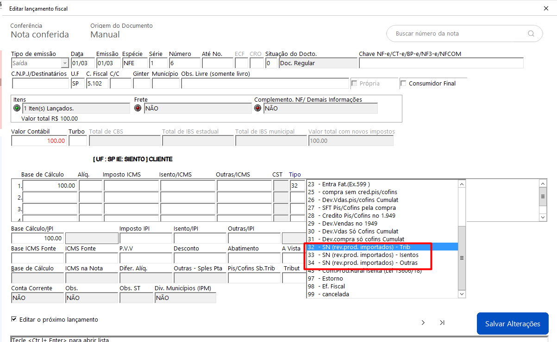Viewport: 557px width, 342px height.
Task: Go to next record arrow
Action: (x=423, y=323)
